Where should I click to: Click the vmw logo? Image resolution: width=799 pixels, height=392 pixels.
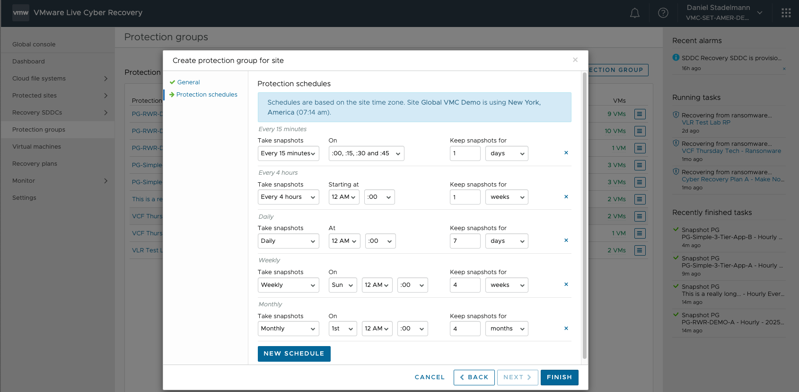tap(21, 13)
